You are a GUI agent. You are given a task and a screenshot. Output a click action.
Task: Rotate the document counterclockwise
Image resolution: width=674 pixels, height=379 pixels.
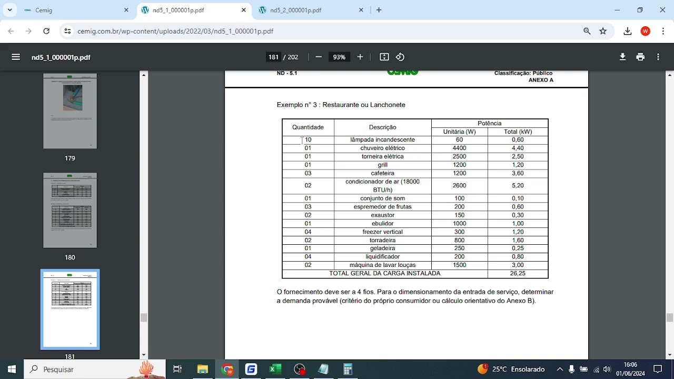click(x=400, y=57)
